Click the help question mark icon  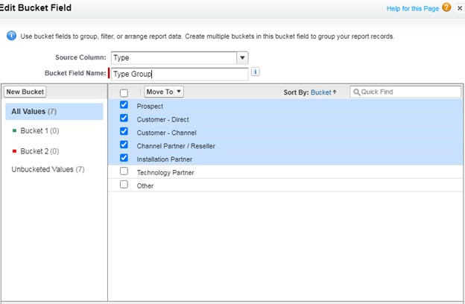446,8
